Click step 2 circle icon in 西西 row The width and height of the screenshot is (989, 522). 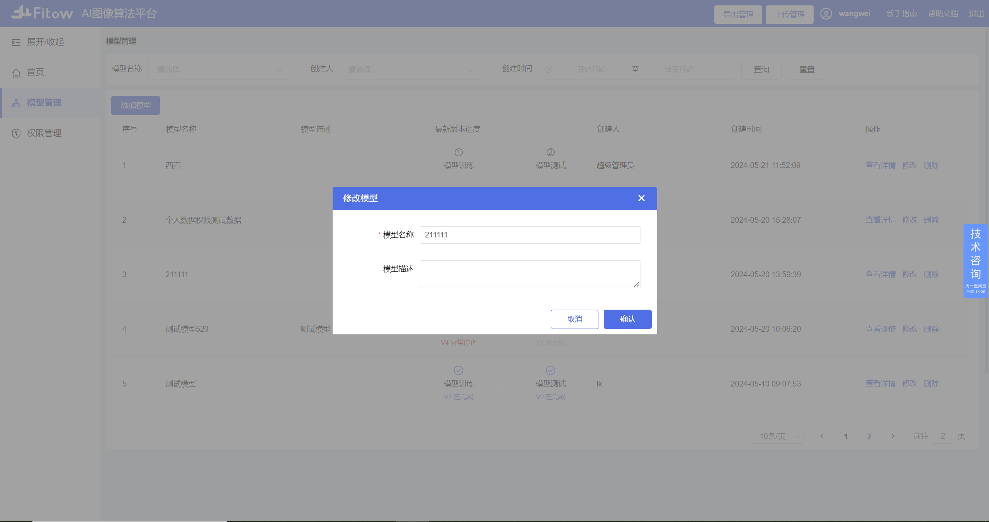[x=551, y=152]
